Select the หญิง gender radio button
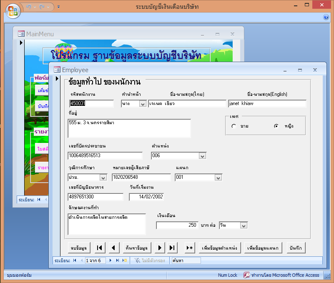The height and width of the screenshot is (283, 334). coord(276,126)
